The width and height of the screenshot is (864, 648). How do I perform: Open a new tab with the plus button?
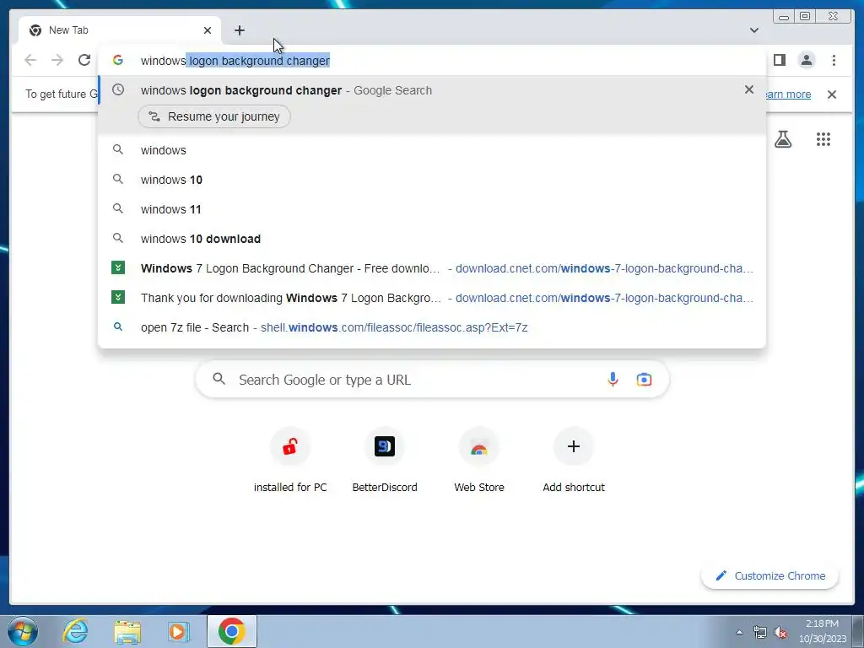click(239, 30)
